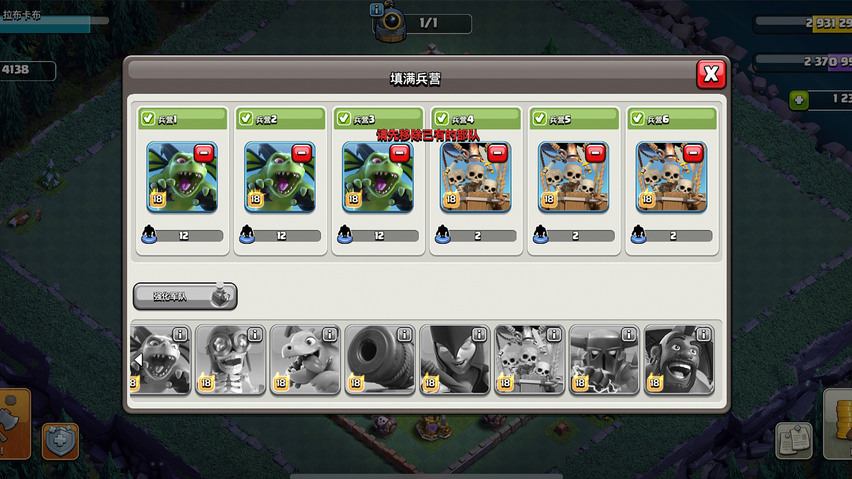Click the 强化军队 button

(x=185, y=296)
